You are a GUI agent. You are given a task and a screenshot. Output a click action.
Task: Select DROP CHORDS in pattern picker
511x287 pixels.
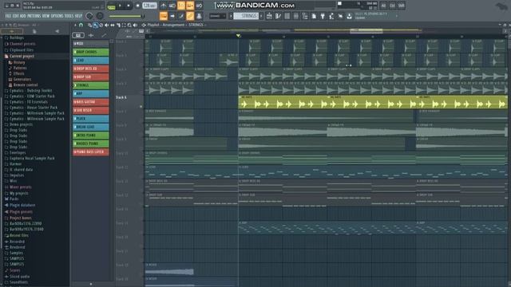(x=91, y=52)
